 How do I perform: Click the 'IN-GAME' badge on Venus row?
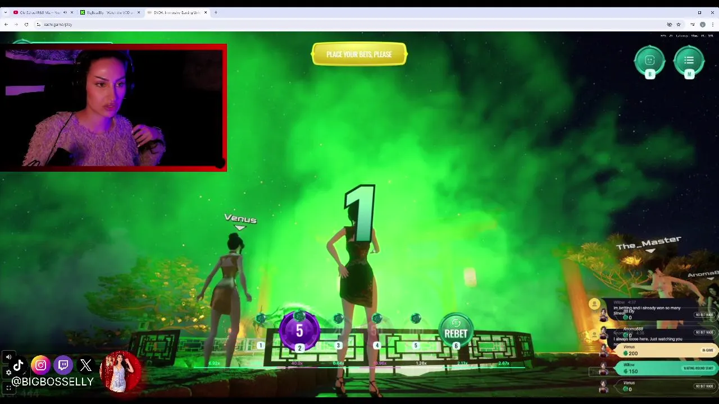pos(707,350)
